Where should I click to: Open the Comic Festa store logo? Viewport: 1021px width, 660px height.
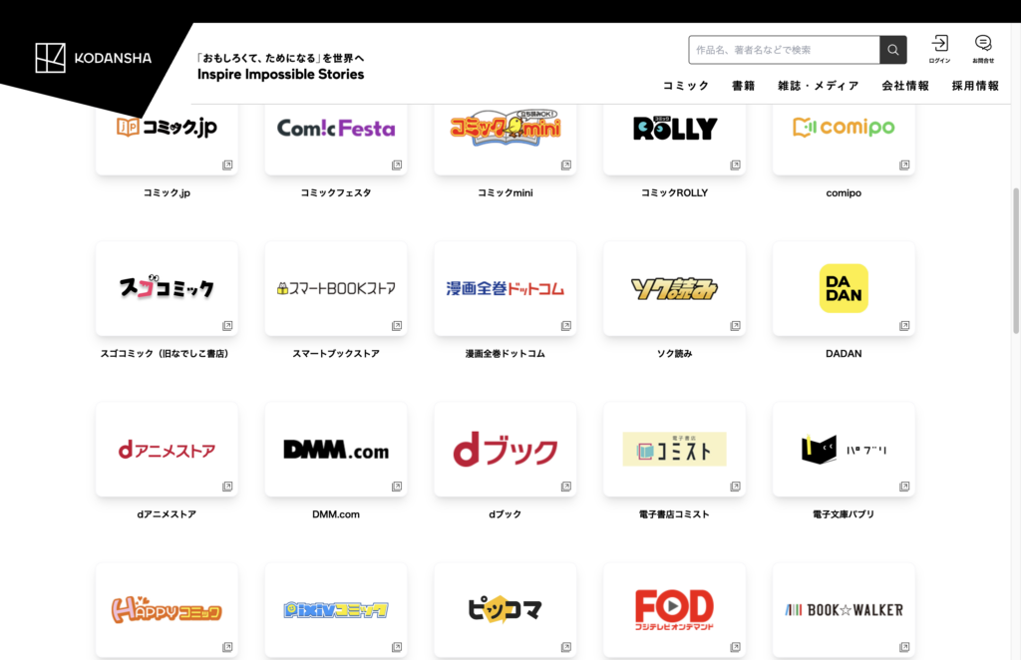point(336,130)
